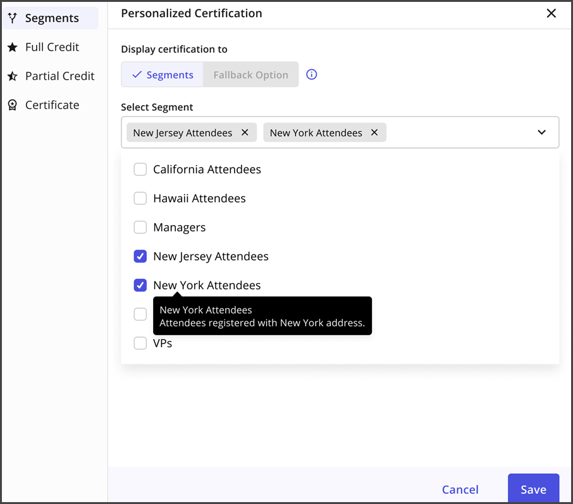Click the New Jersey Attendees option label
Viewport: 573px width, 504px height.
coord(211,257)
